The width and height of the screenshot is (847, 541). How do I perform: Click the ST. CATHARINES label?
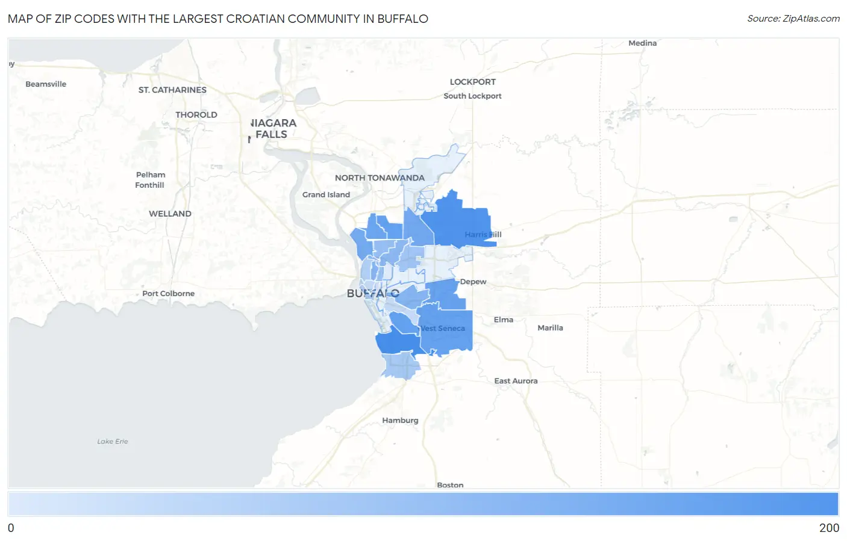click(x=172, y=90)
